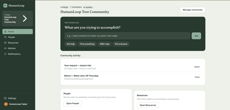
Task: Expand the community switcher chevron
Action: [25, 19]
